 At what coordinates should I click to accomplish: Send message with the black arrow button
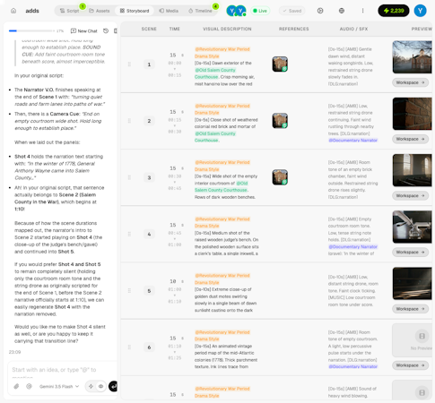[x=113, y=386]
